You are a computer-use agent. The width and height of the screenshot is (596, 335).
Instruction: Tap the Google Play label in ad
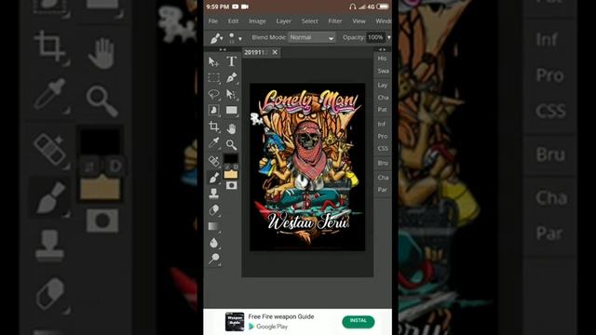[272, 327]
